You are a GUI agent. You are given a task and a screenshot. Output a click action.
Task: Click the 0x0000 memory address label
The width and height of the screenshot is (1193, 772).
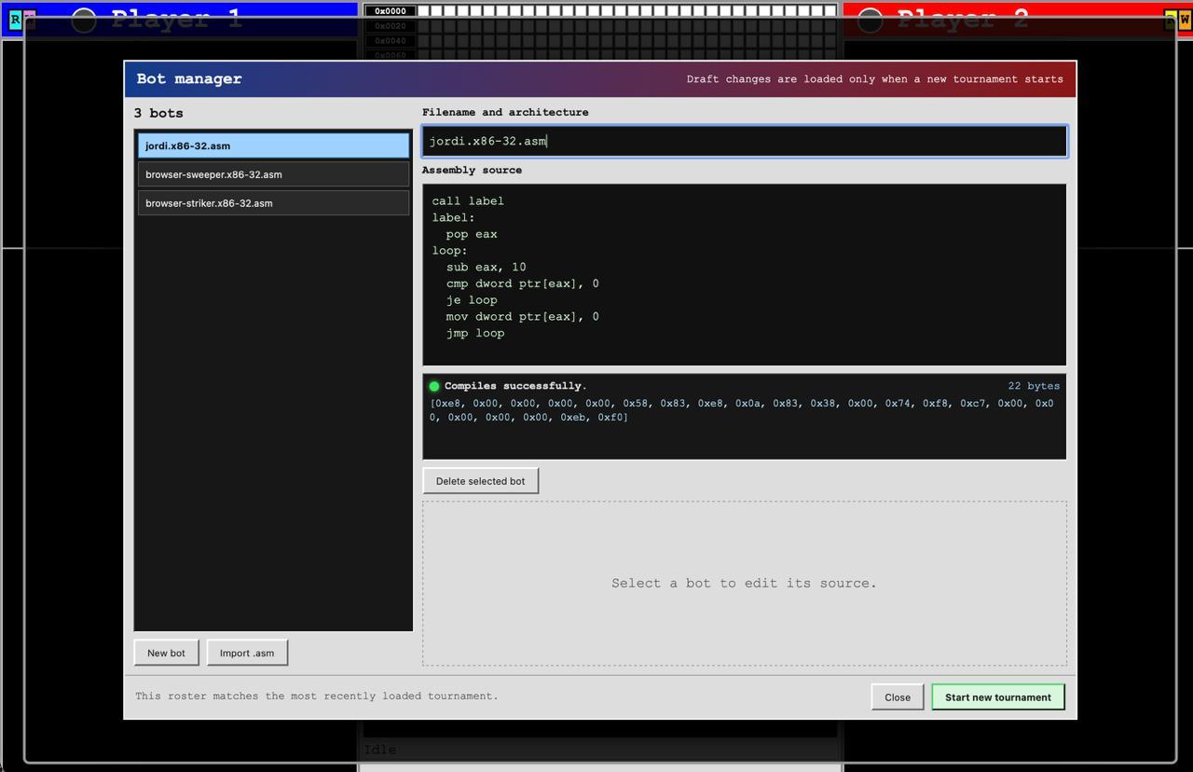(390, 11)
